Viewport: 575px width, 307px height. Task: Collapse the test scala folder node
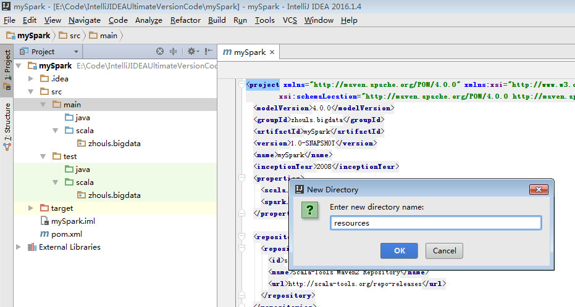coord(56,182)
